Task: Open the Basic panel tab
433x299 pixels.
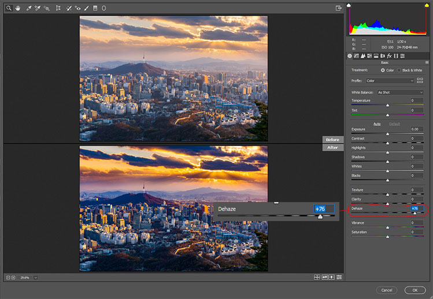Action: 350,56
